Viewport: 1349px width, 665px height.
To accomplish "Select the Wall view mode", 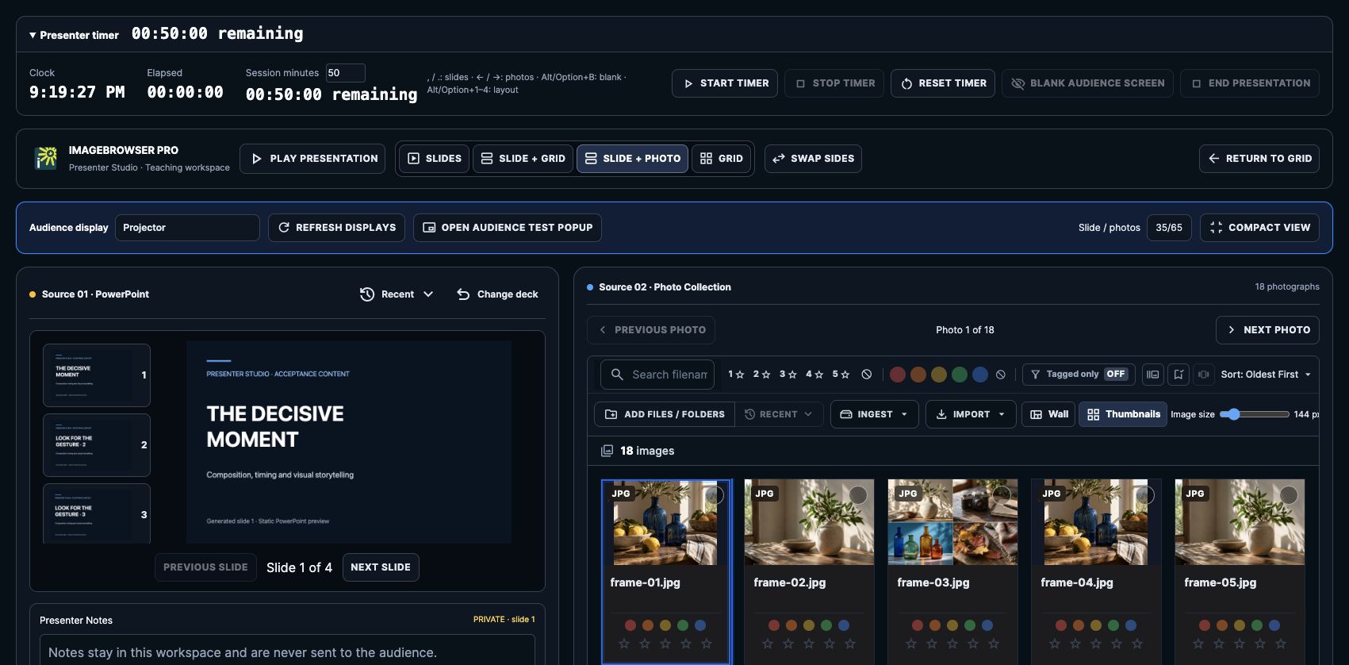I will (x=1049, y=414).
